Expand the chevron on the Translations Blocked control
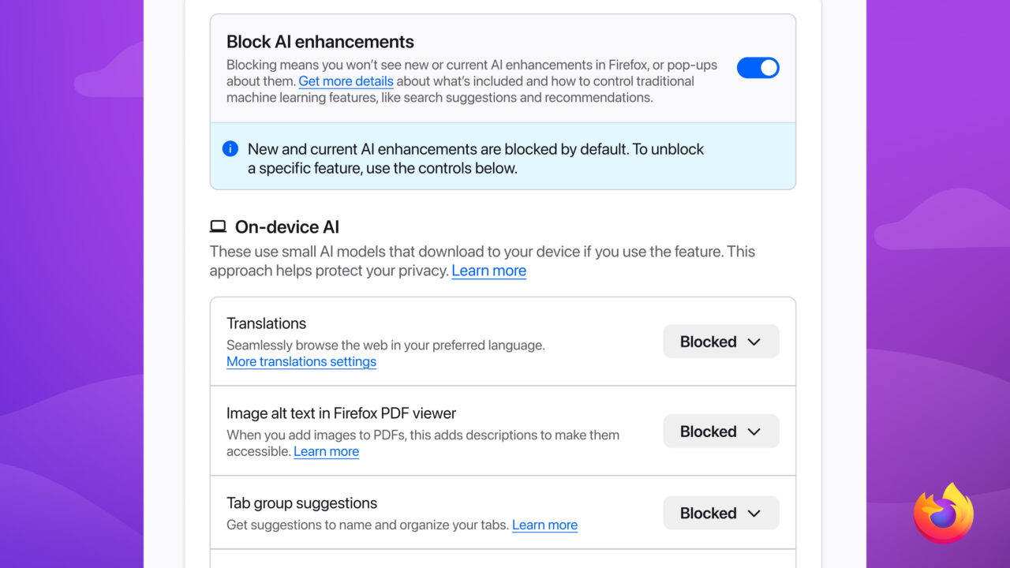The width and height of the screenshot is (1010, 568). click(x=754, y=342)
